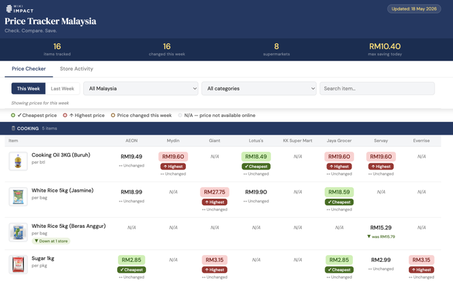Click the N/A legend grey circle

(180, 116)
